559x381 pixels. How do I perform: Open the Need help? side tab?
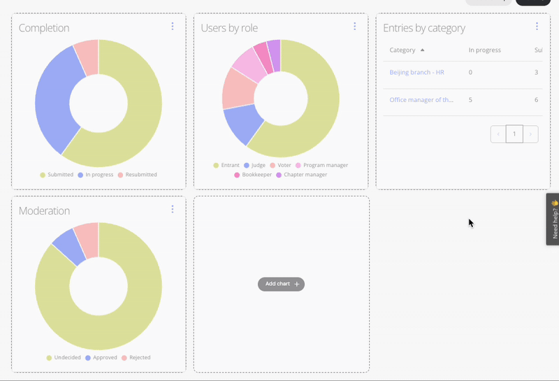[553, 219]
